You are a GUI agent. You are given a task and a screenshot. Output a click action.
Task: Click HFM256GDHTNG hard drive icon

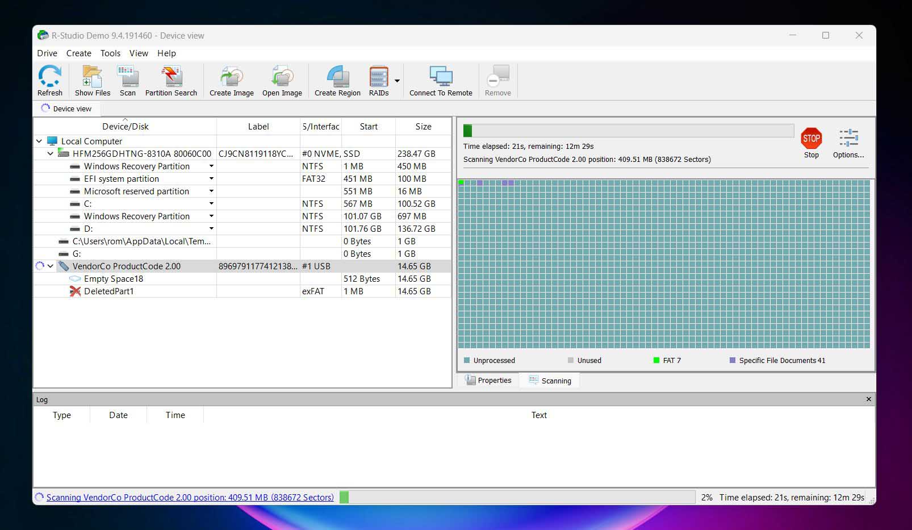tap(64, 153)
